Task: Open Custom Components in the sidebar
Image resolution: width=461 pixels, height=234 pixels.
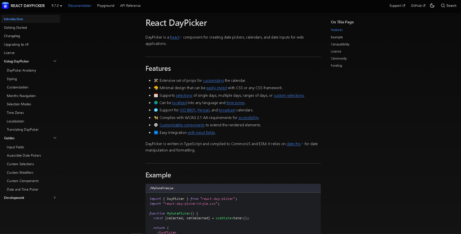Action: click(x=23, y=181)
